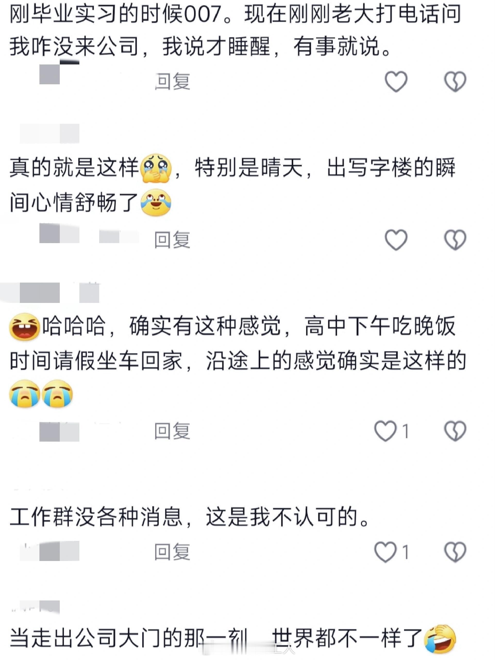Like the 高中下午吃晚饭 comment

(391, 431)
